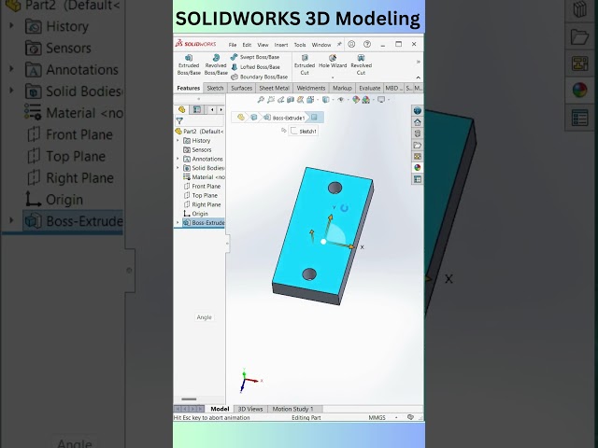Click Dynamic Annotation Views icon
The width and height of the screenshot is (598, 448).
(301, 100)
